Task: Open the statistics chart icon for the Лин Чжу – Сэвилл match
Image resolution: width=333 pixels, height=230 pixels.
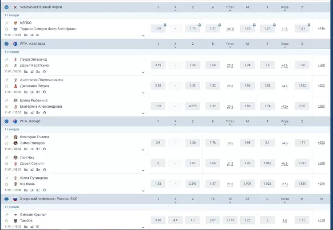Action: [x=26, y=170]
